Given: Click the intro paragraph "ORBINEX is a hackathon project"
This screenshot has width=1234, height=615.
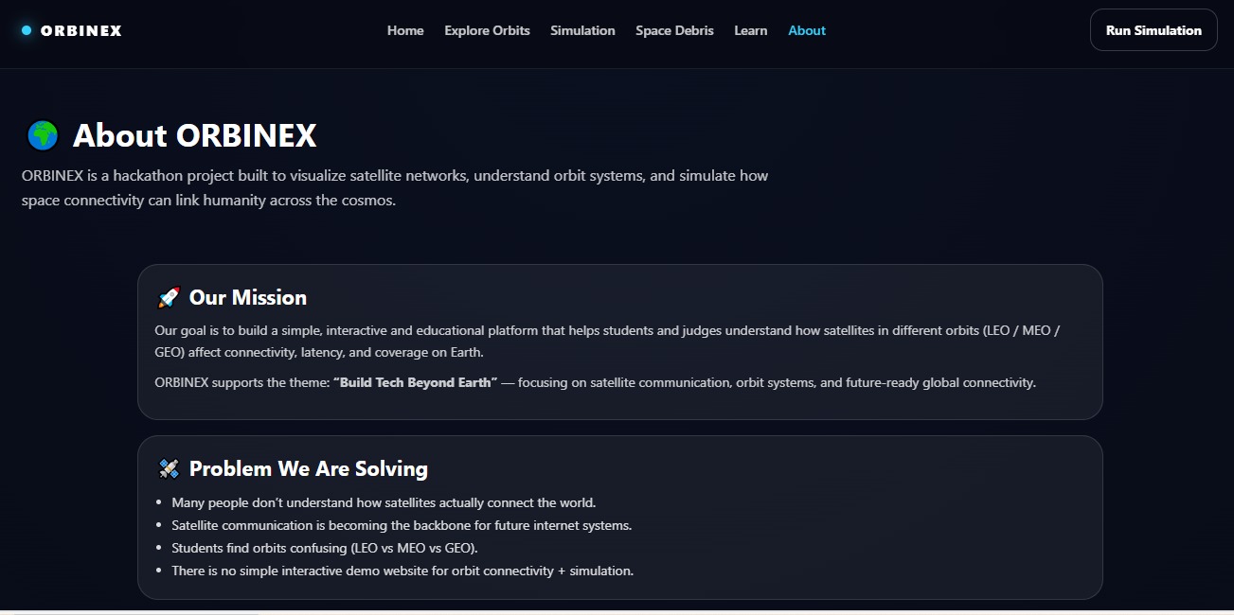Looking at the screenshot, I should pyautogui.click(x=395, y=188).
